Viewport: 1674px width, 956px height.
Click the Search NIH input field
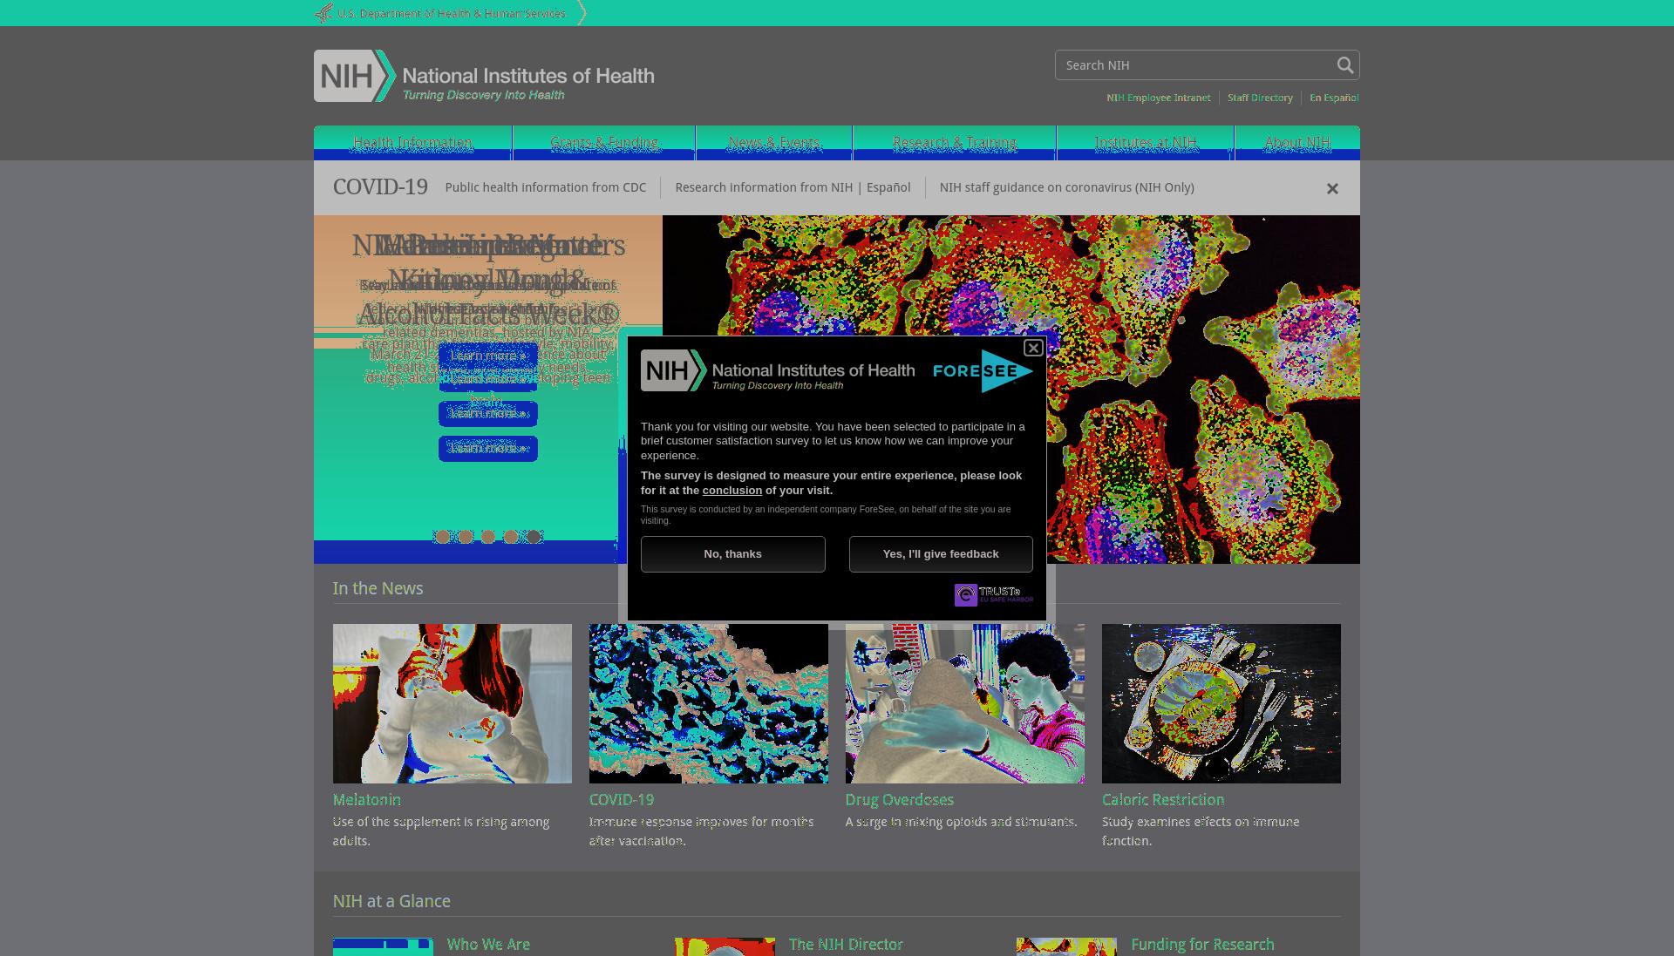coord(1194,65)
